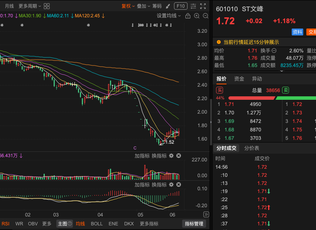Image resolution: width=316 pixels, height=230 pixels.
Task: Click the MA120 moving average label
Action: [87, 16]
